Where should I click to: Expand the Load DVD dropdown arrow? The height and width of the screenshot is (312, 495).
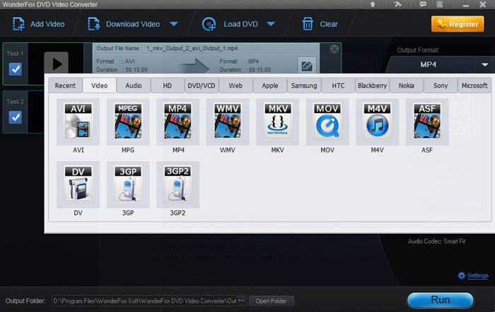[271, 24]
